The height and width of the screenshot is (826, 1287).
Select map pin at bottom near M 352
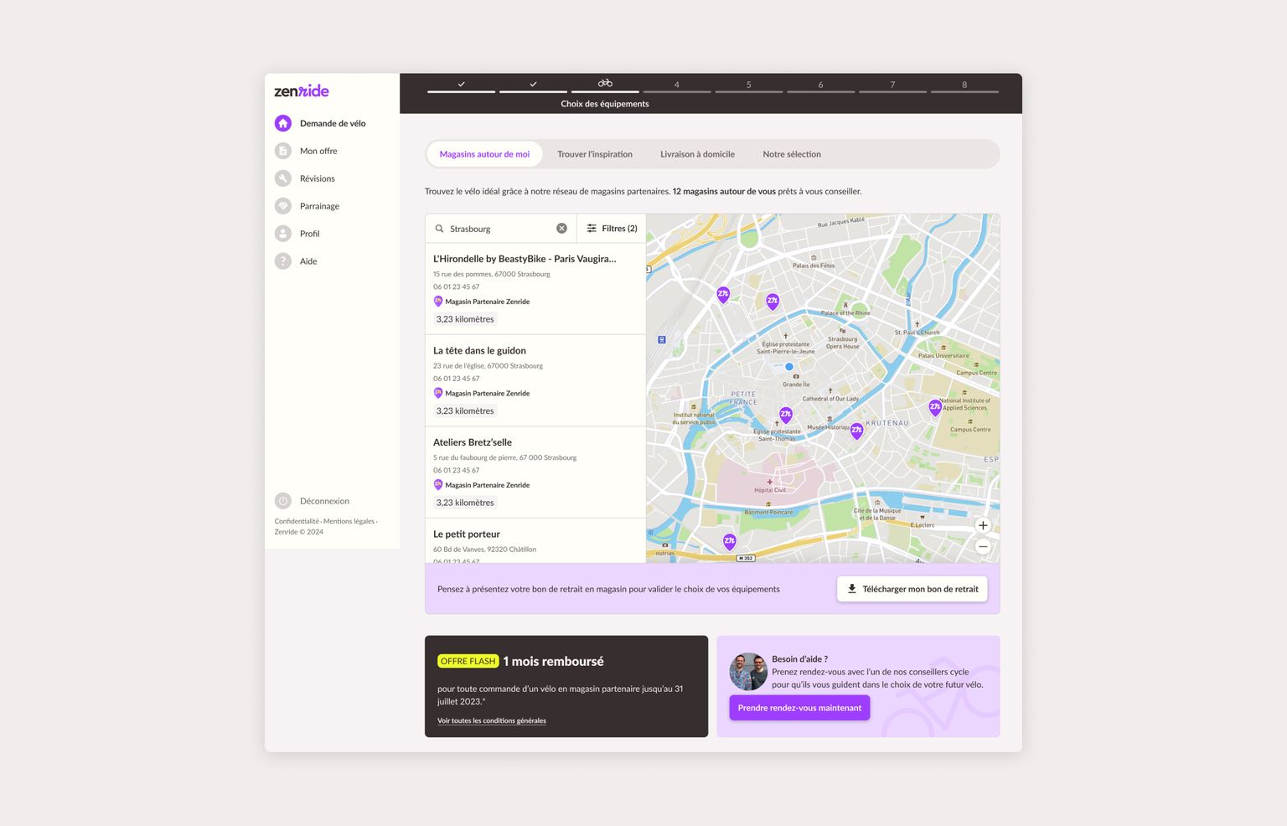click(x=730, y=542)
